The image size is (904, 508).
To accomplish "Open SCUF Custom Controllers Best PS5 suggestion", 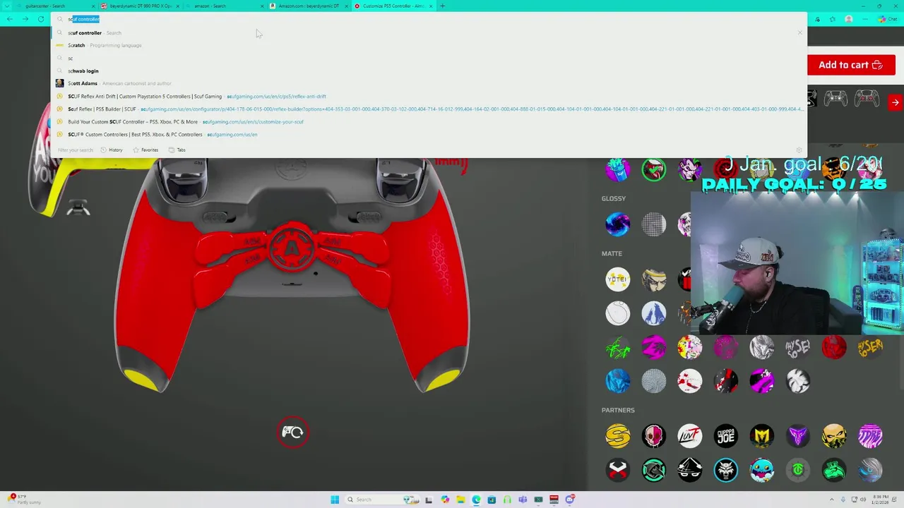I will pyautogui.click(x=429, y=134).
